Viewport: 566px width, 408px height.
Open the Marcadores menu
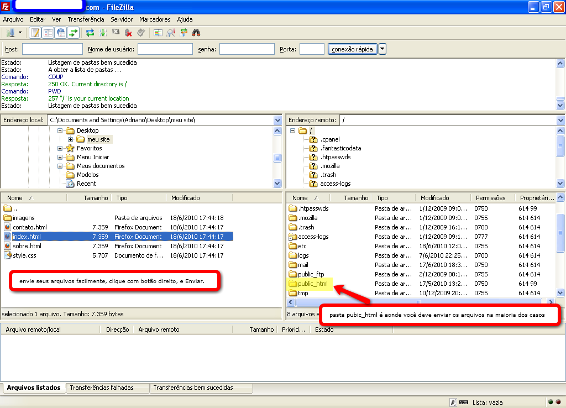click(155, 19)
